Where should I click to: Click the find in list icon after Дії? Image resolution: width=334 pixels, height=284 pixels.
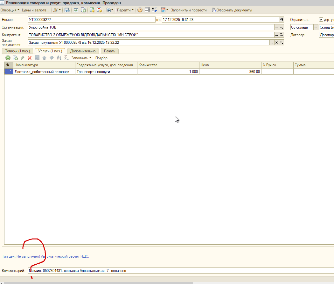(67, 10)
